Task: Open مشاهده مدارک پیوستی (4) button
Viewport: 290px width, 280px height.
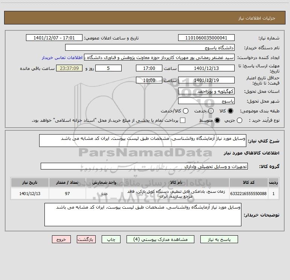Action: click(160, 239)
